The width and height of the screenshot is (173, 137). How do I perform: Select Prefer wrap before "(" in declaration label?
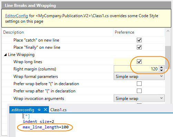pyautogui.click(x=46, y=84)
